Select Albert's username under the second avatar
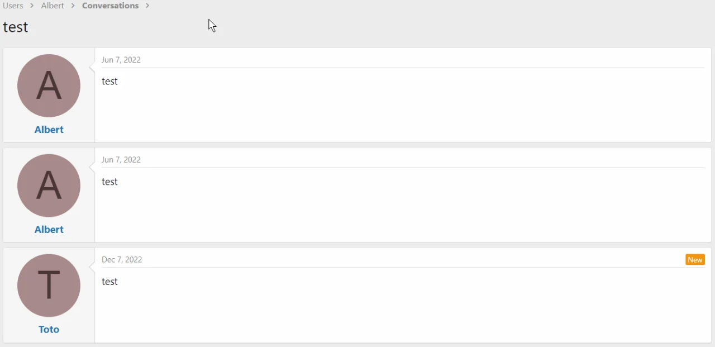Viewport: 715px width, 347px height. click(x=49, y=230)
